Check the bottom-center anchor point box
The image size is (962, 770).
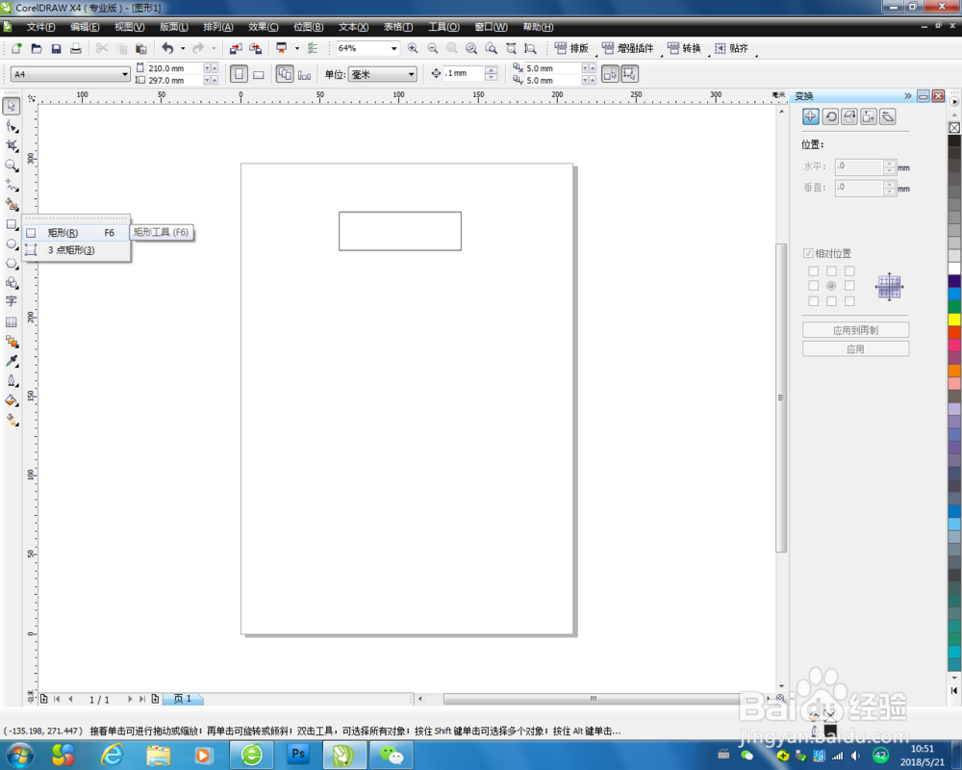pyautogui.click(x=831, y=301)
